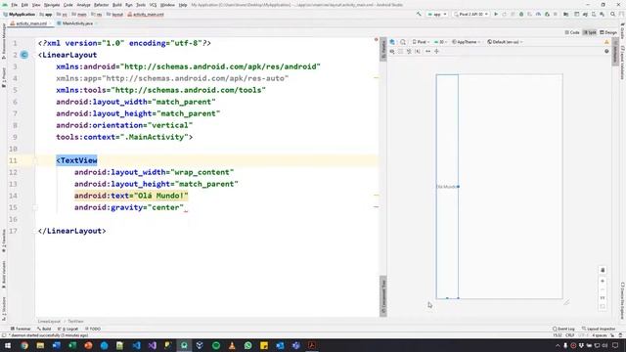Open Chrome from the Windows taskbar
The height and width of the screenshot is (352, 626).
tap(24, 345)
